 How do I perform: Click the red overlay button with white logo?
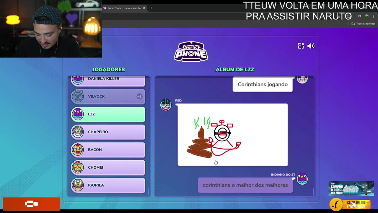point(32,204)
